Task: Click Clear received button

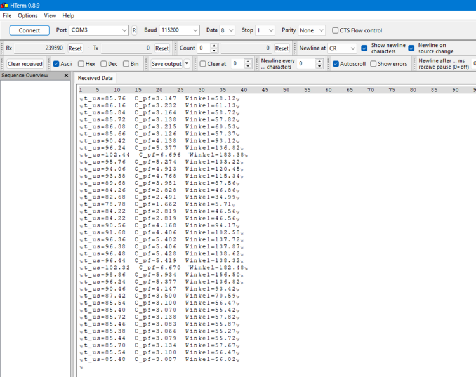Action: [x=25, y=64]
